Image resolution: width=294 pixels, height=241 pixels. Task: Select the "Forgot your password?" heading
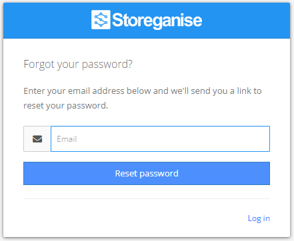click(78, 65)
